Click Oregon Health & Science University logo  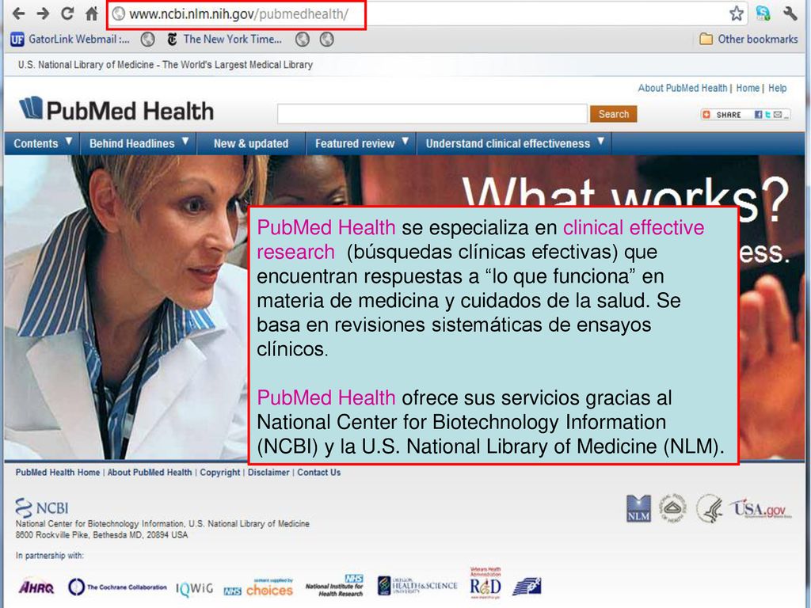click(x=417, y=586)
